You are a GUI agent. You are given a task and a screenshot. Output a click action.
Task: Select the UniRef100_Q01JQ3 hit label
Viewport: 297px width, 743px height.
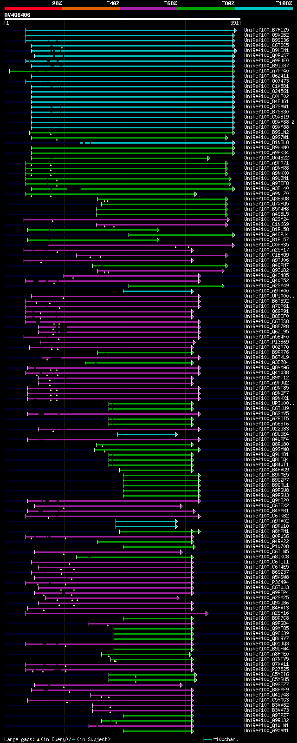266,643
